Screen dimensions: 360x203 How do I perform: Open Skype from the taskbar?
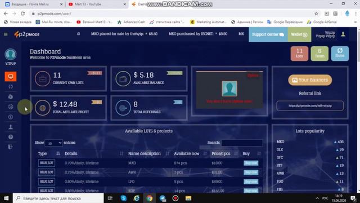coord(124,198)
